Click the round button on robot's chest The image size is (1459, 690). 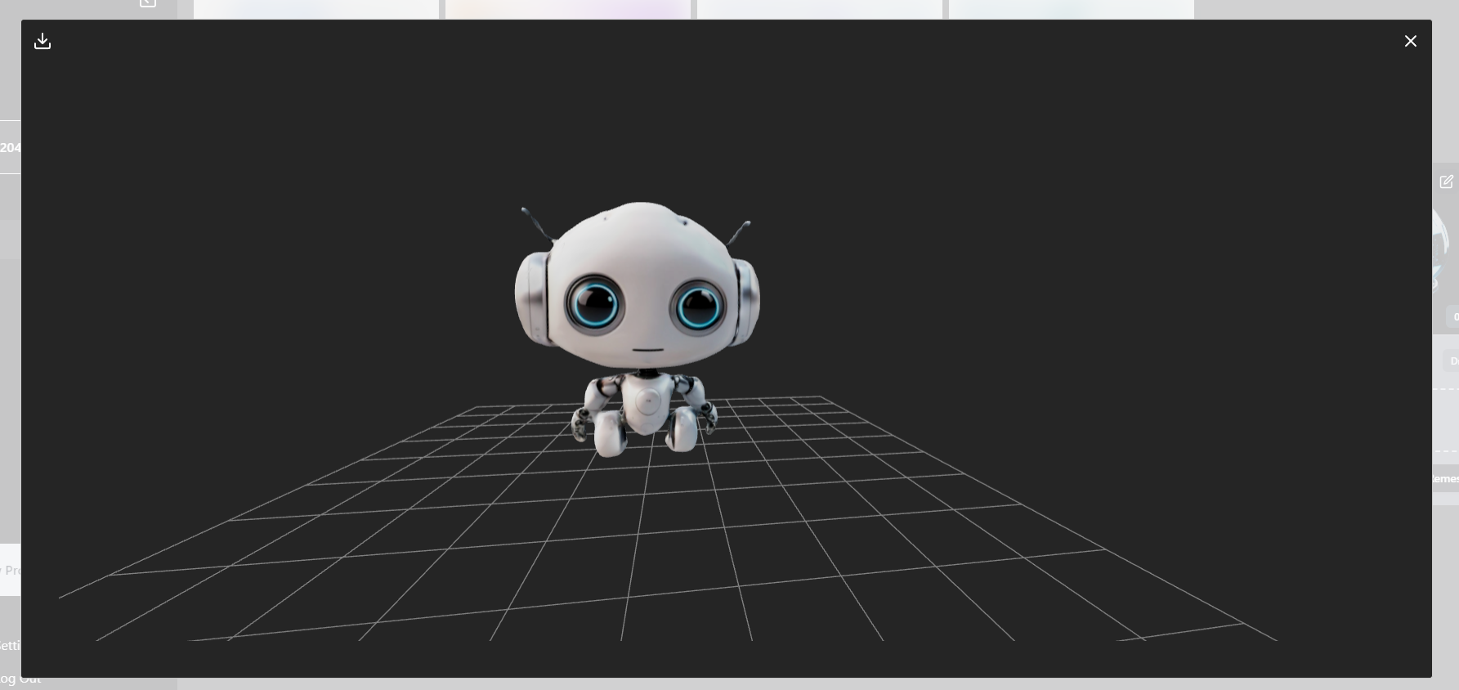647,401
